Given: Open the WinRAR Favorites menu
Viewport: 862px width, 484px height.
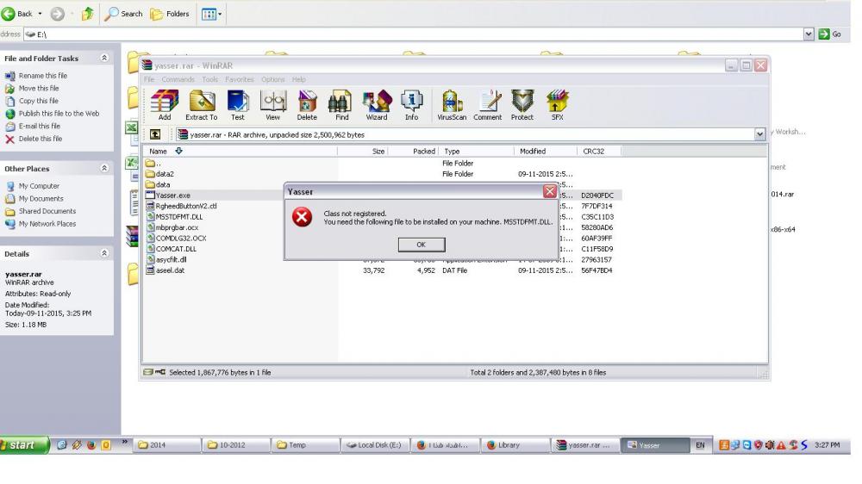Looking at the screenshot, I should (x=239, y=79).
